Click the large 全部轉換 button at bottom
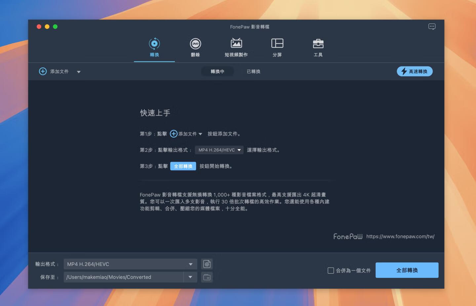Viewport: 476px width, 306px height. point(407,270)
